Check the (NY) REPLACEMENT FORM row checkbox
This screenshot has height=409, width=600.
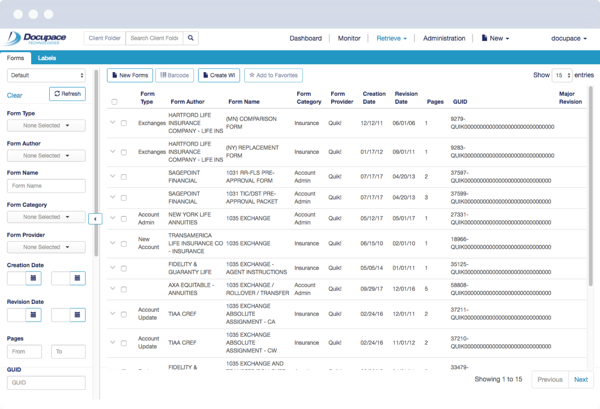point(124,153)
